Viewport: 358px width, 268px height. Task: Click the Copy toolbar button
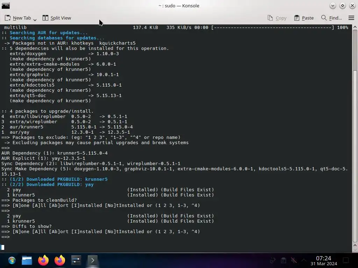tap(277, 18)
